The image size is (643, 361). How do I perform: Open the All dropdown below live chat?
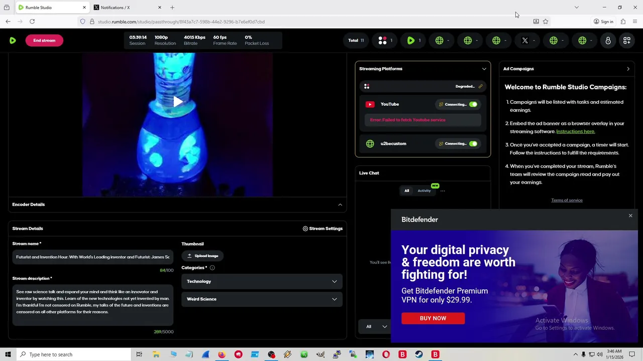point(376,327)
